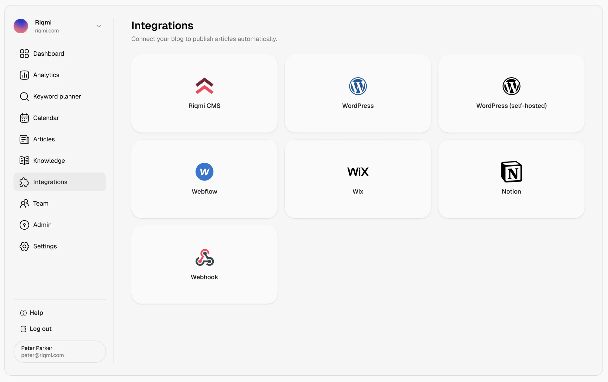Click the Calendar icon in sidebar
This screenshot has width=608, height=382.
(24, 118)
